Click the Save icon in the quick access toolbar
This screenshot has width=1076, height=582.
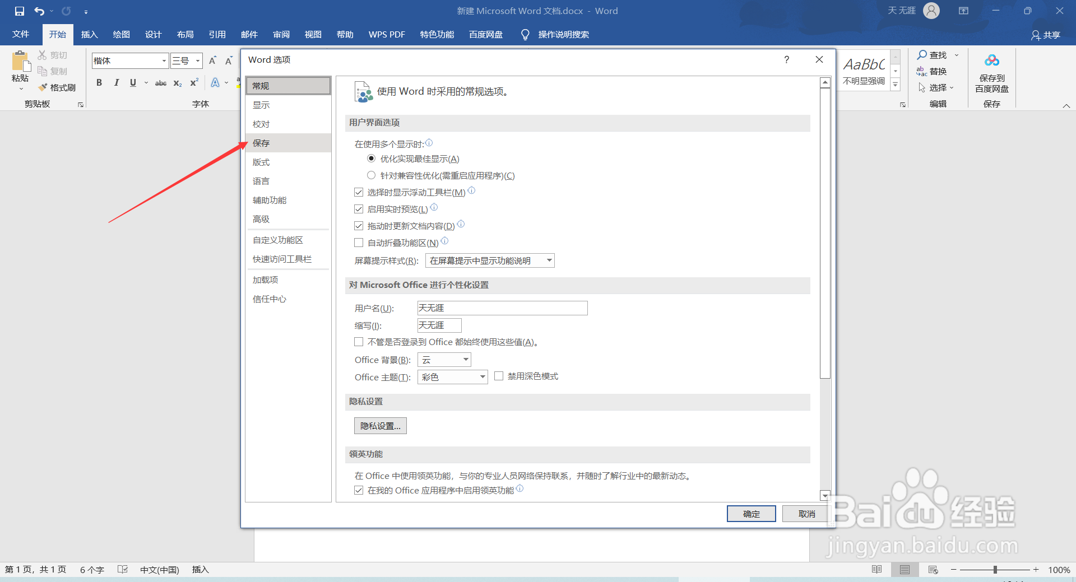tap(20, 11)
